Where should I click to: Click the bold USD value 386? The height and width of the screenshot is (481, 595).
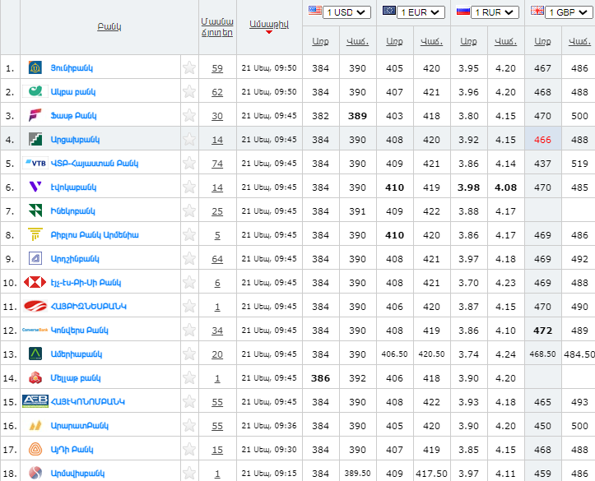320,378
